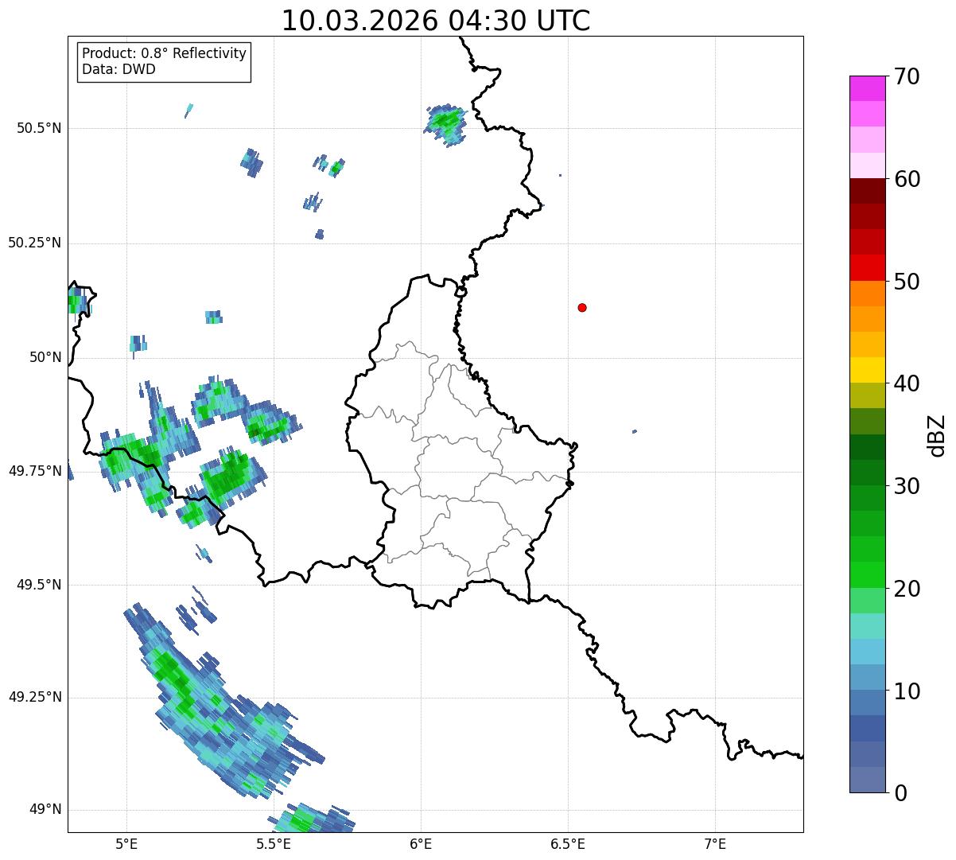Click the magenta top colorbar segment
956x860 pixels.
[867, 88]
